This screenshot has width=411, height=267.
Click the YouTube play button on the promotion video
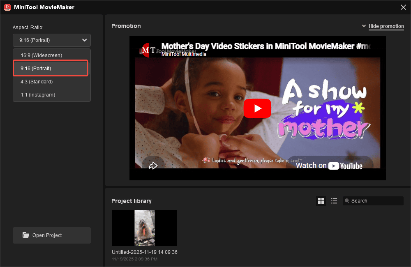click(x=257, y=108)
